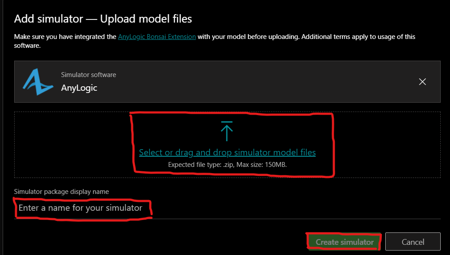Cancel the add simulator dialog

point(413,242)
